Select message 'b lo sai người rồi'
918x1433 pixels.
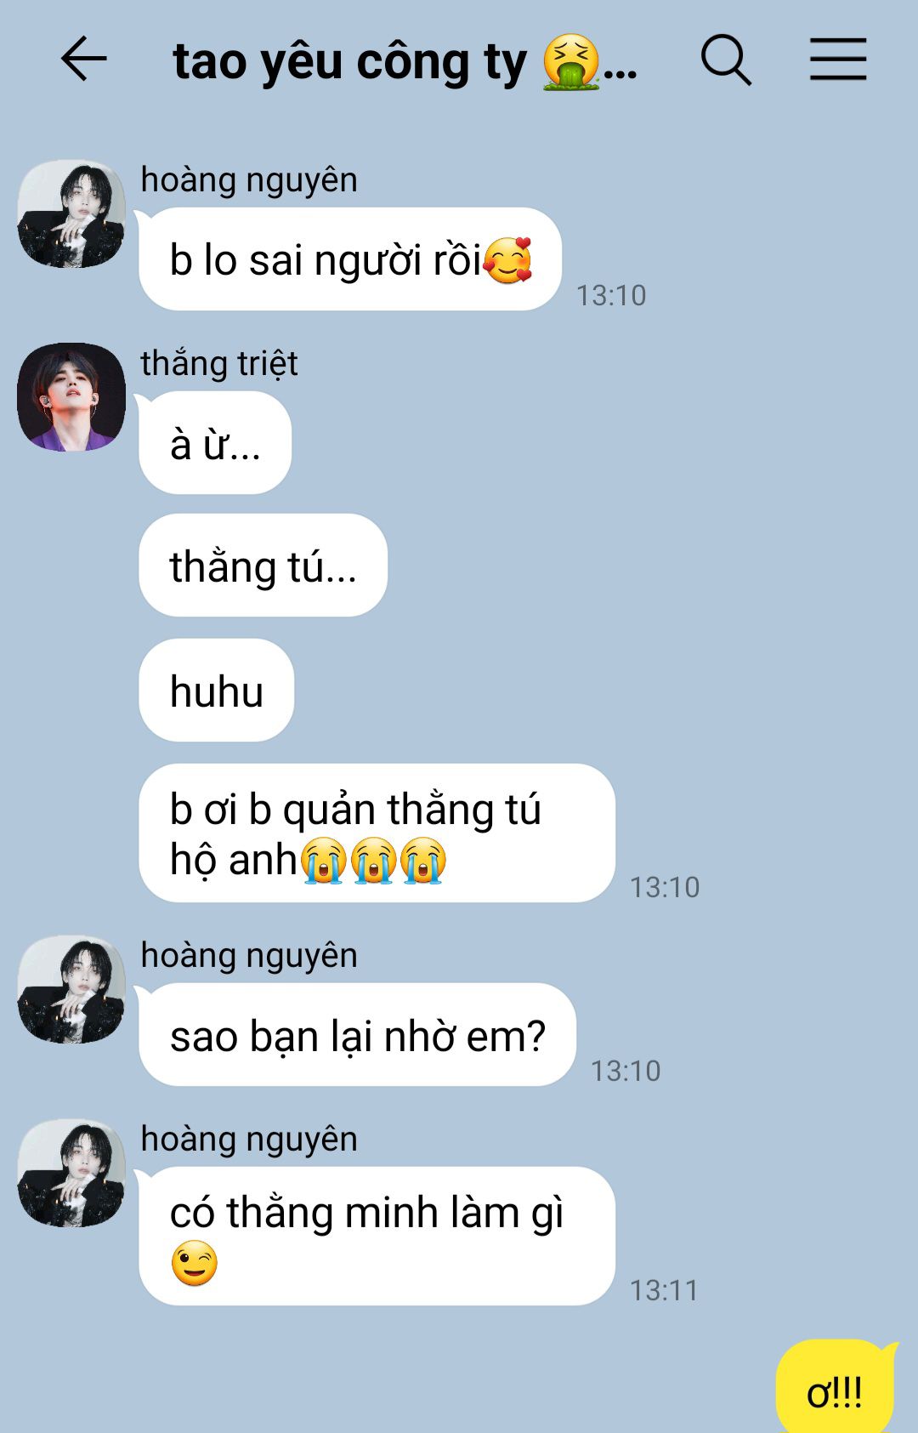(350, 259)
